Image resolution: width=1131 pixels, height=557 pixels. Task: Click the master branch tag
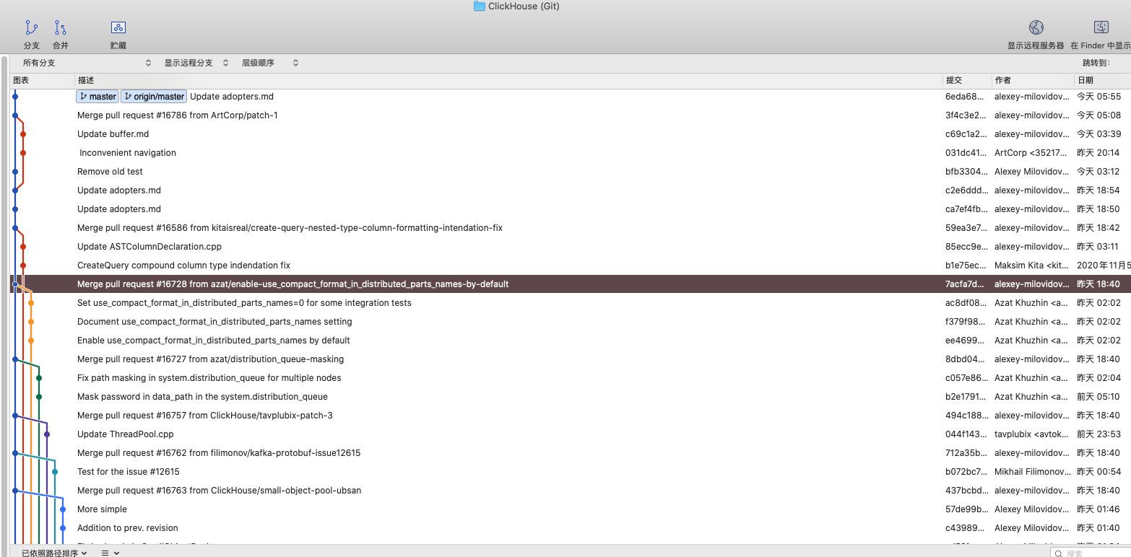click(97, 97)
